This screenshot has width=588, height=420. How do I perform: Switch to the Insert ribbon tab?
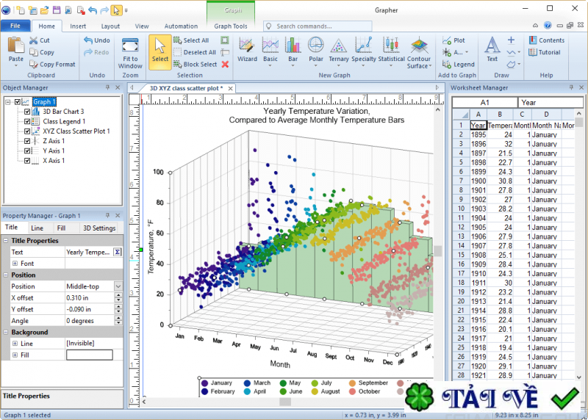(78, 26)
